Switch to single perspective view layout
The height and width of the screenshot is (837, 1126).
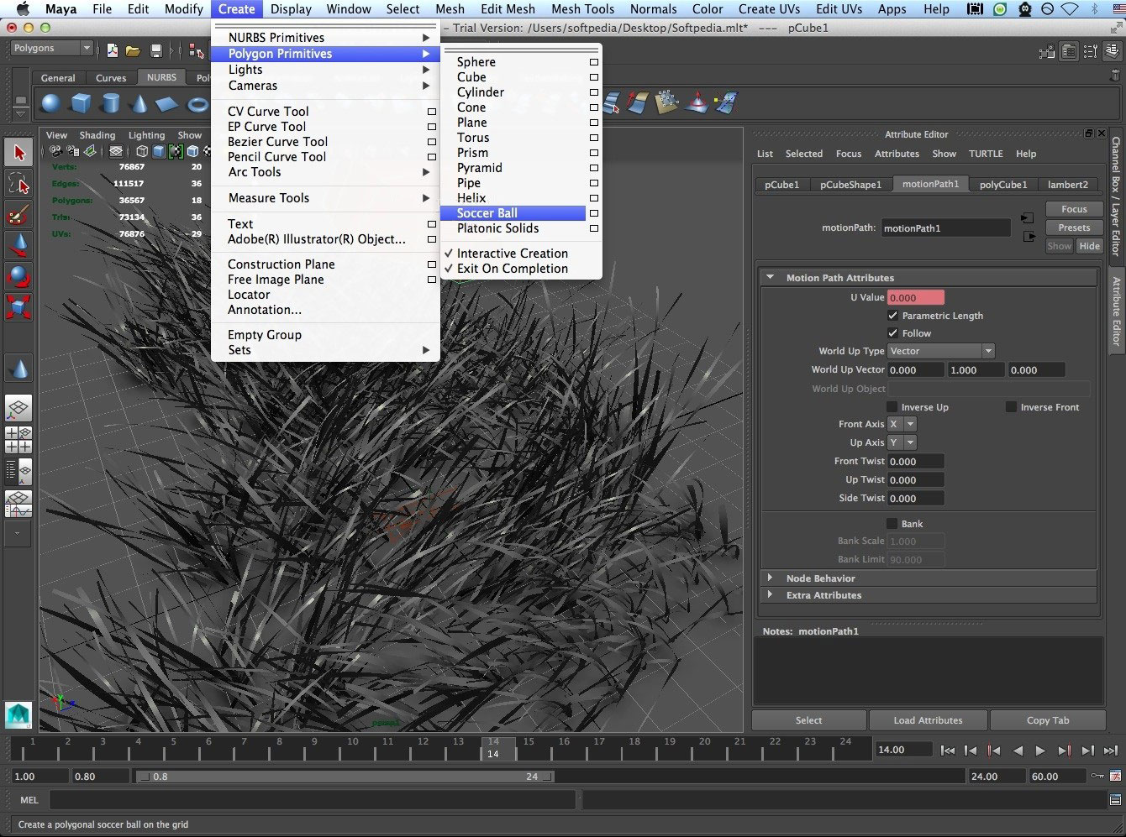[18, 409]
